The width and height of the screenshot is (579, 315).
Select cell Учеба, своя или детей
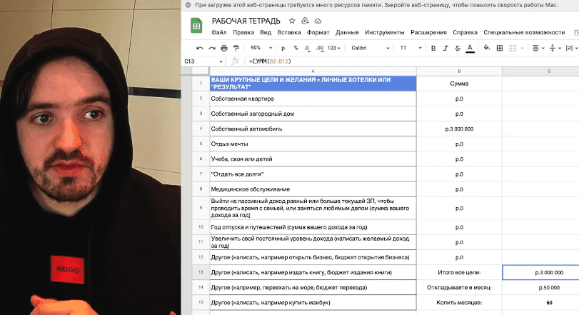[x=313, y=159]
